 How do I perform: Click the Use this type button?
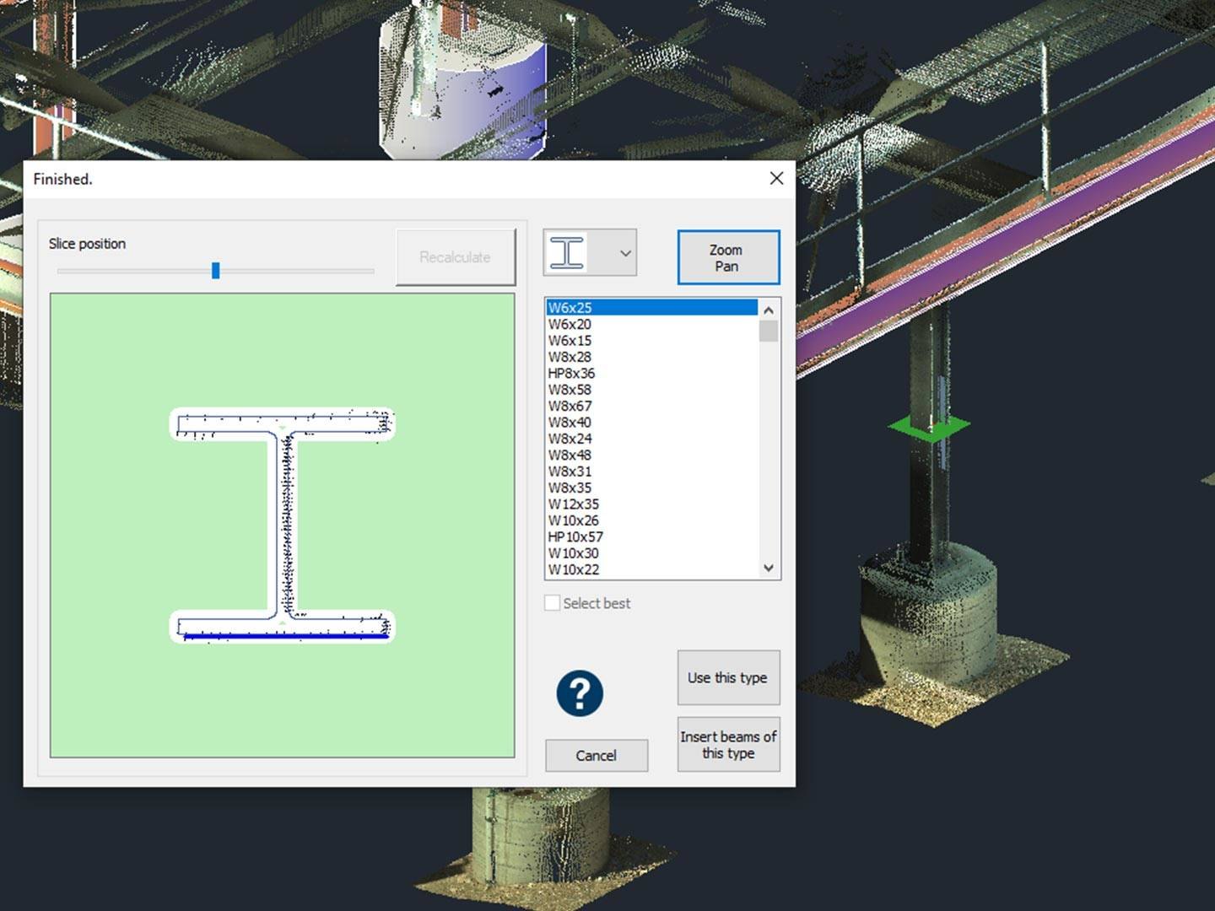point(728,677)
